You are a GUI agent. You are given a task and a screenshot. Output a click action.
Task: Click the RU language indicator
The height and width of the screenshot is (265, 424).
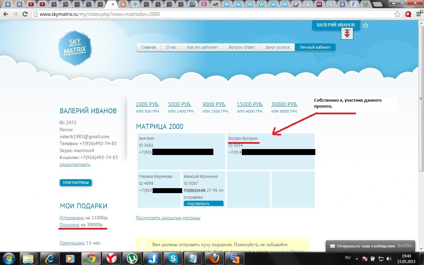click(348, 258)
